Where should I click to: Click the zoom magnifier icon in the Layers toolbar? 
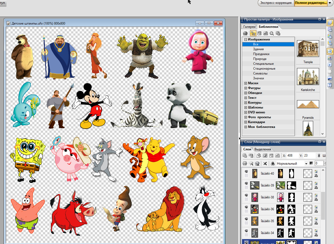(x=259, y=155)
